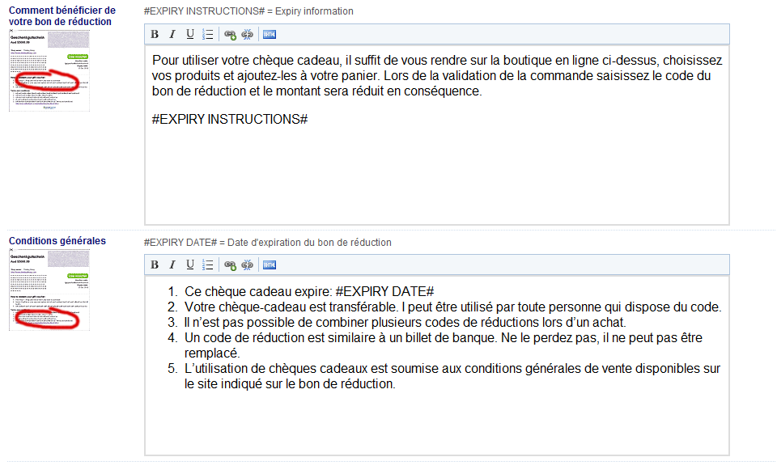Open the voucher preview thumbnail under 'Comment bénéficier'
The width and height of the screenshot is (777, 474).
tap(49, 70)
